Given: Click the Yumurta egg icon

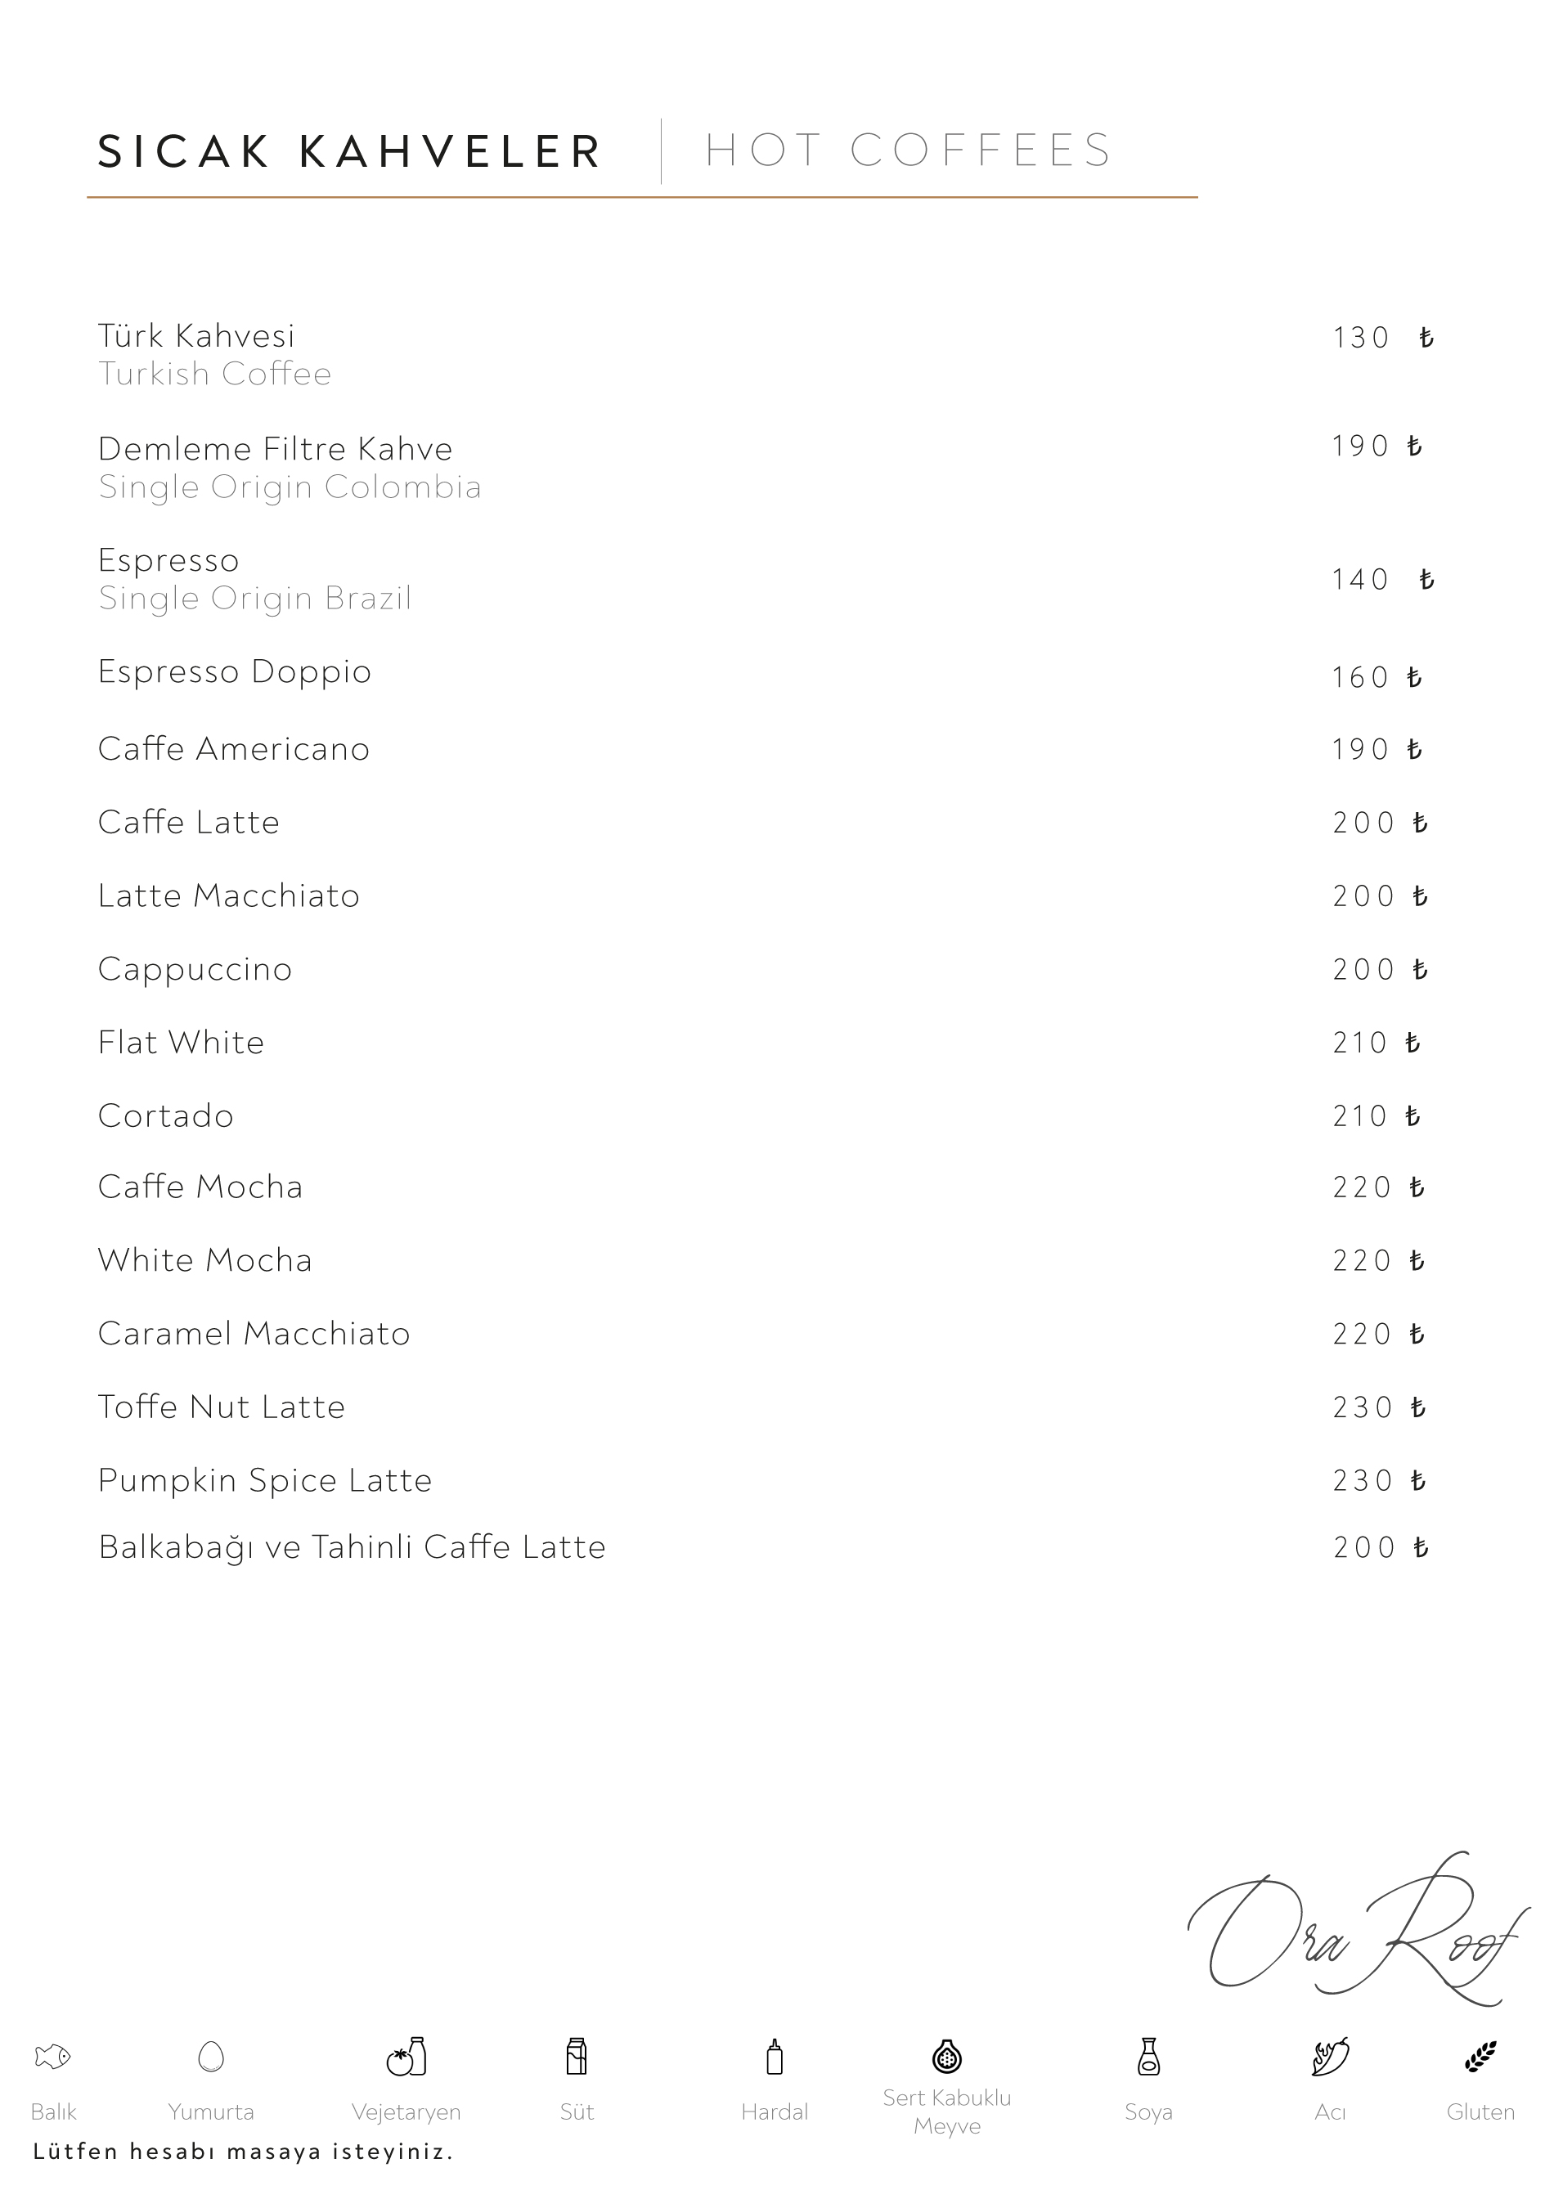Looking at the screenshot, I should click(x=211, y=2056).
